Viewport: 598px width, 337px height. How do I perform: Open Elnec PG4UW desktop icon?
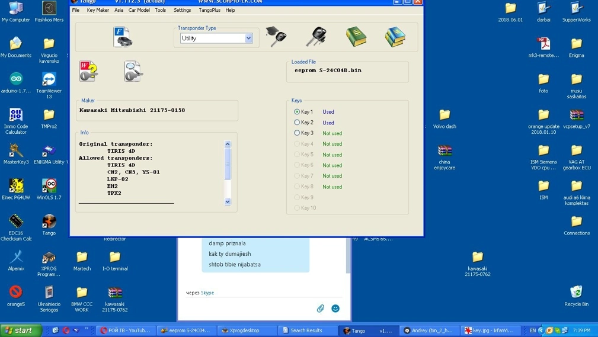[15, 190]
